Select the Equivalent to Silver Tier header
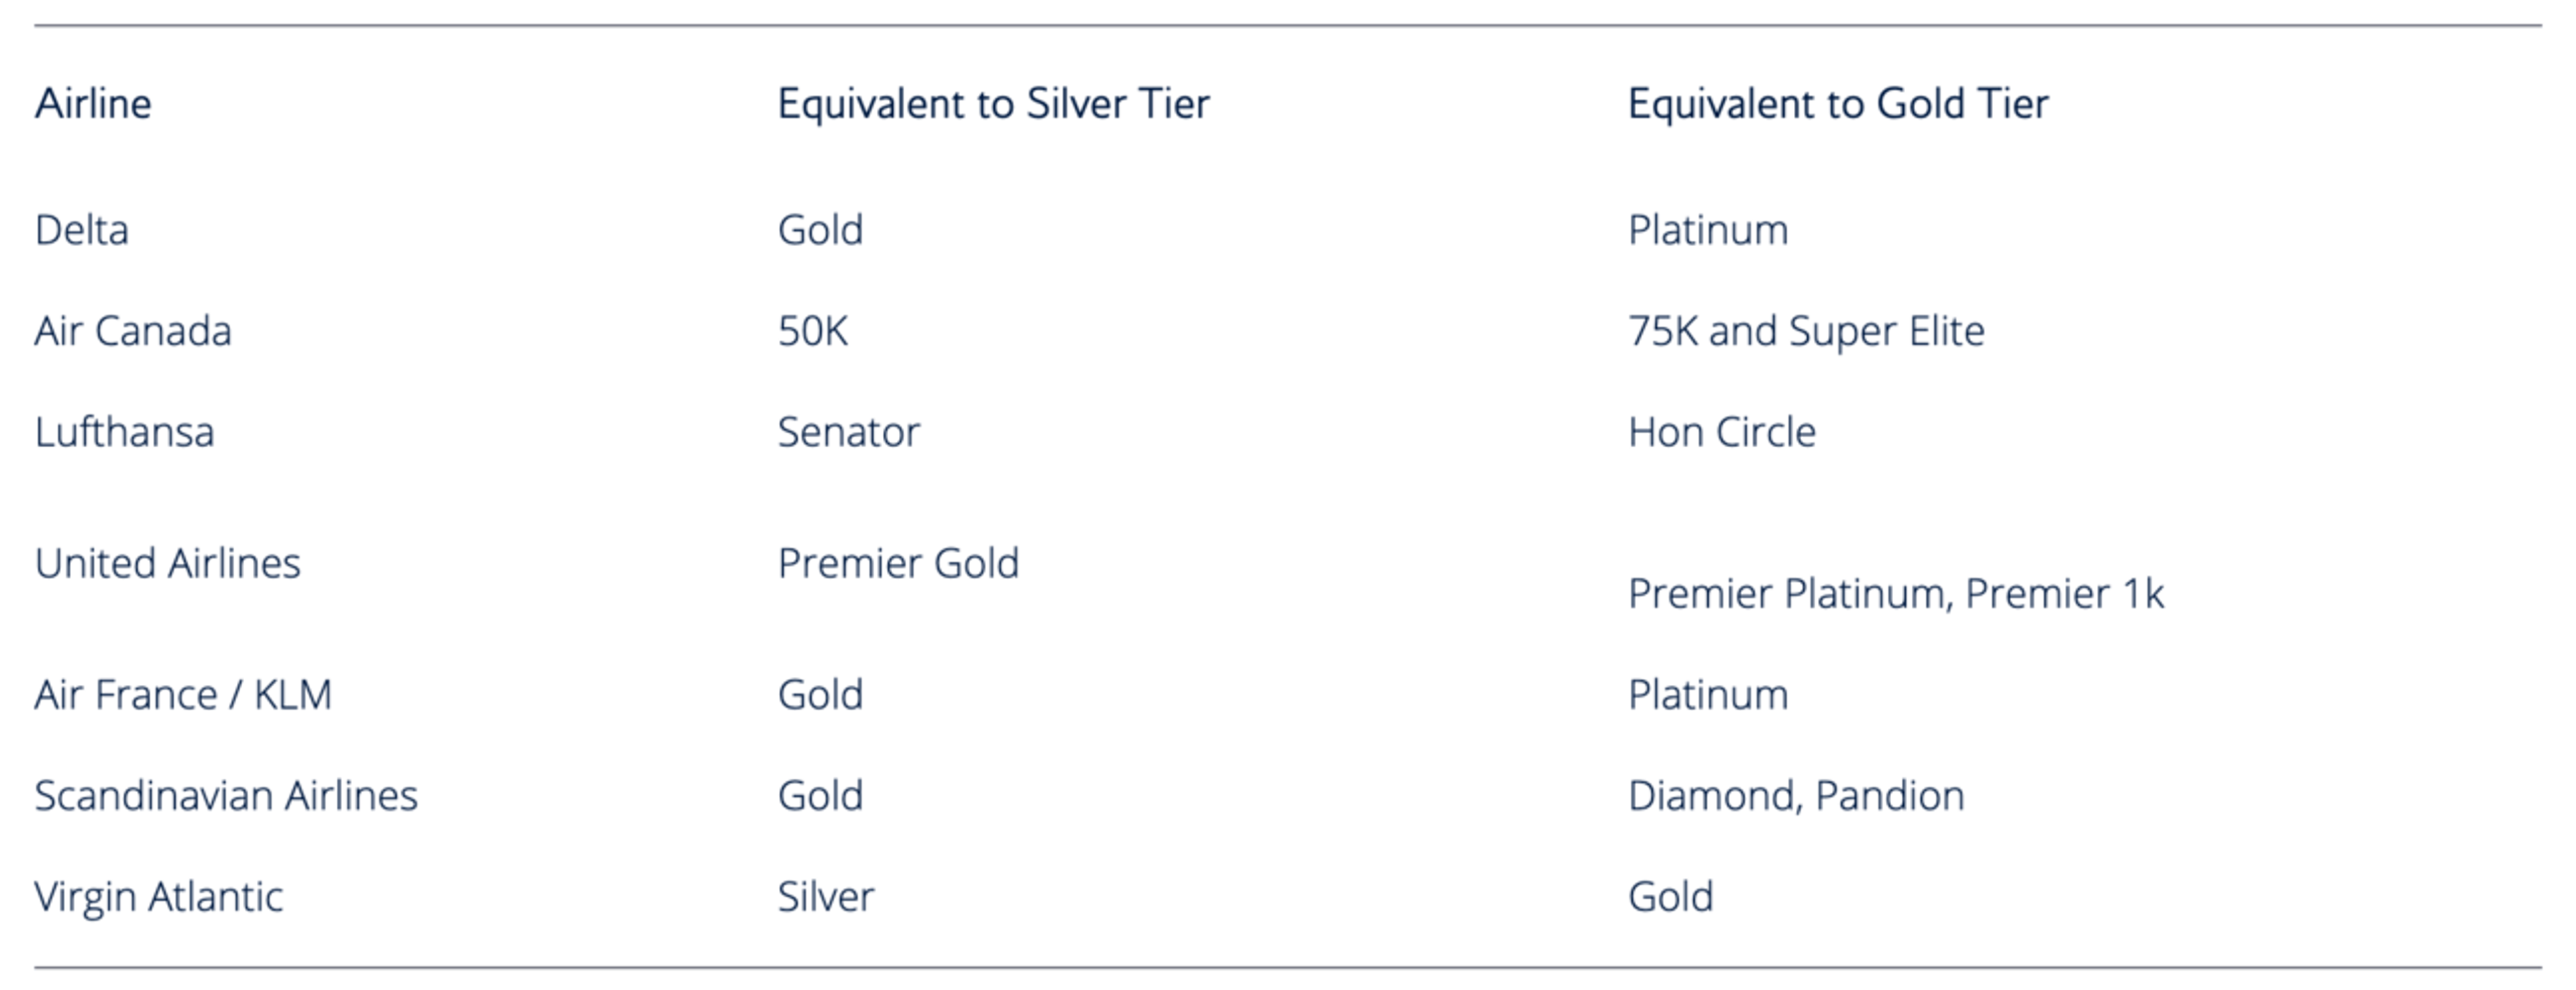2576x990 pixels. 993,104
